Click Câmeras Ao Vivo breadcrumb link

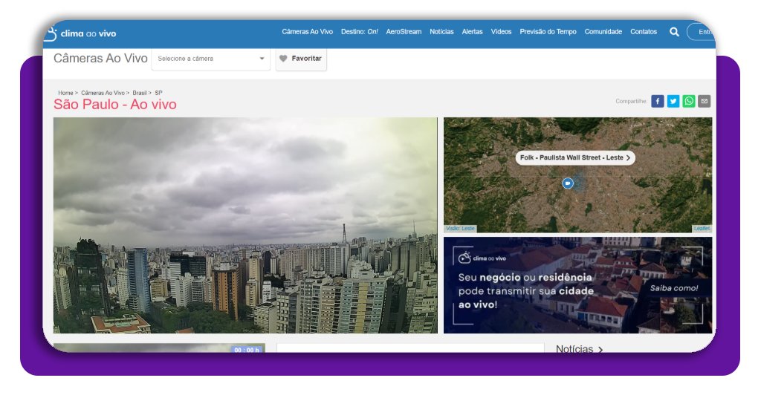[x=103, y=93]
